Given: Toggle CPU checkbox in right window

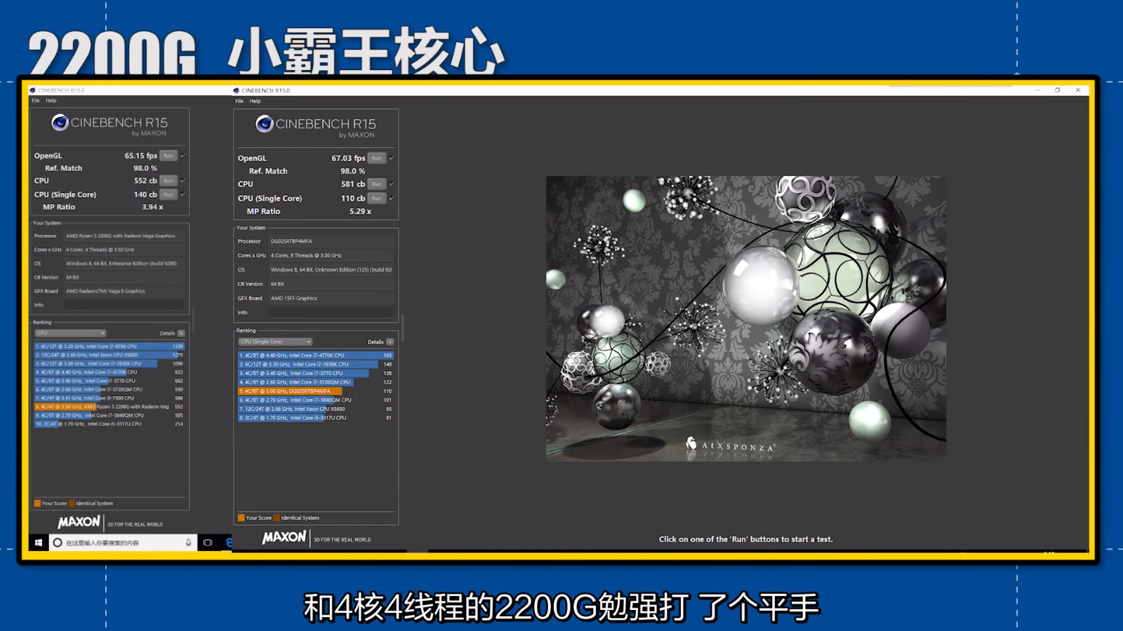Looking at the screenshot, I should (392, 184).
